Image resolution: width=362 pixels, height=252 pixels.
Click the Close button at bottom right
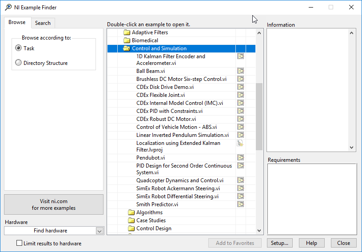point(343,243)
